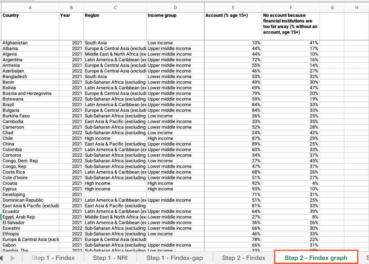Select the 2022 Year cell for Azerbaijan
Screen dimensions: 369x264
click(x=71, y=71)
